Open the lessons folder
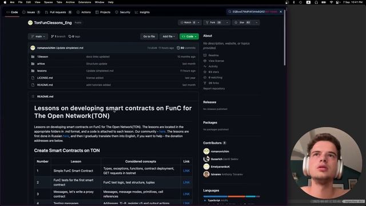The image size is (366, 206). tap(42, 71)
